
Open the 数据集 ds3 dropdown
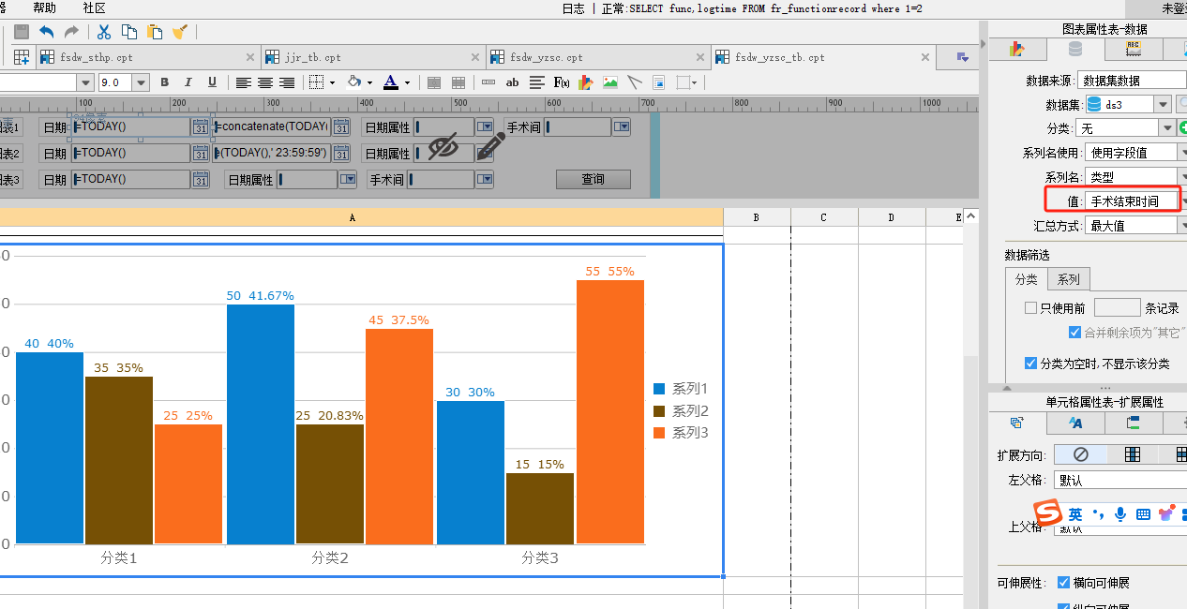[x=1163, y=104]
